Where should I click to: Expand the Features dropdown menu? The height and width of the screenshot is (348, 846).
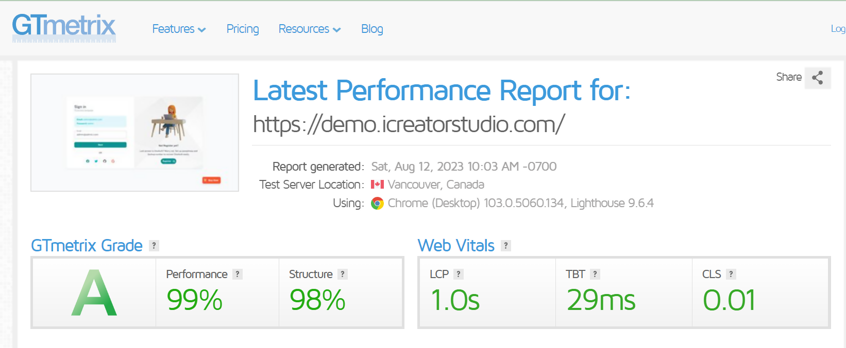(179, 29)
